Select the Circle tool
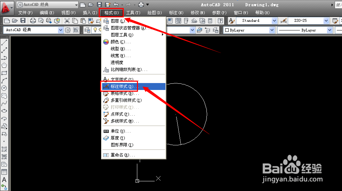The width and height of the screenshot is (342, 191). point(4,88)
